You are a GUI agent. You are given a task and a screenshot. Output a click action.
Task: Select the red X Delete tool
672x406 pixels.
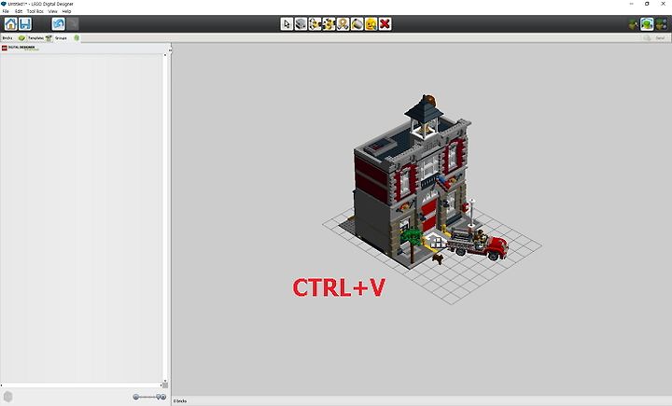point(385,24)
